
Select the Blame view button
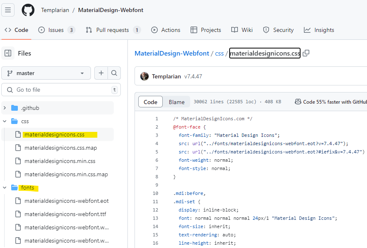(x=177, y=102)
